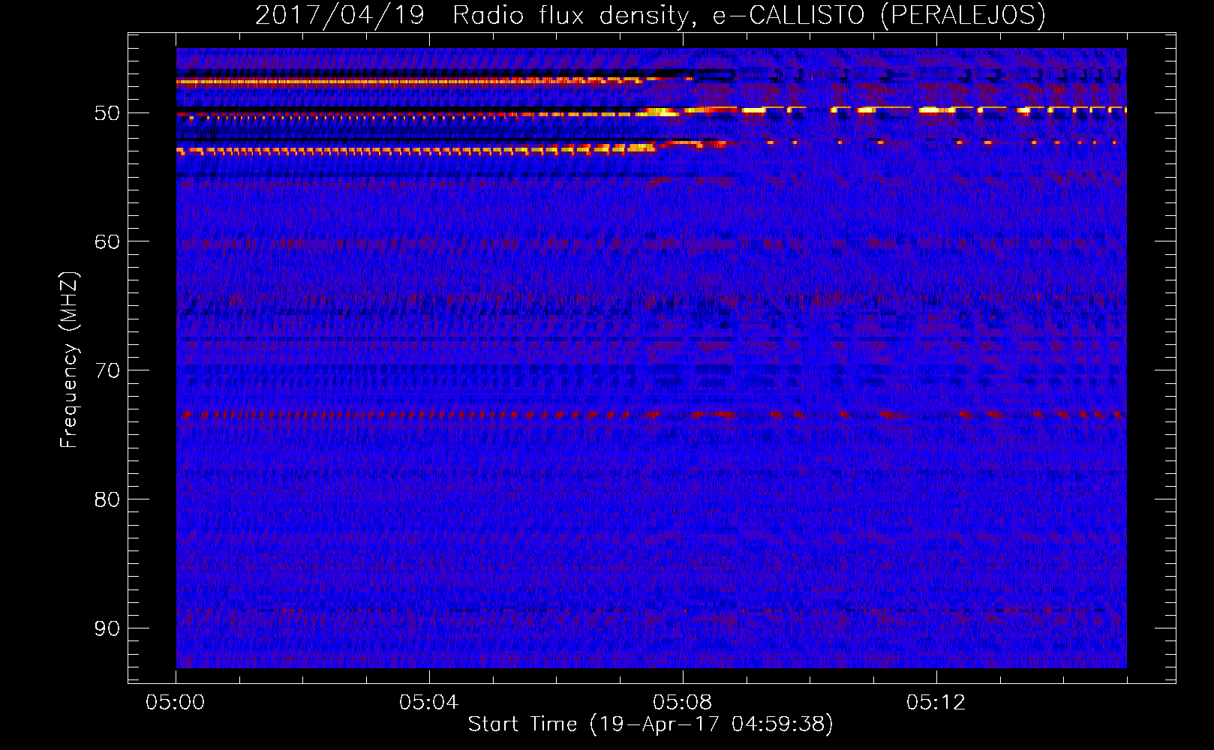Click the 05:12 time tick label
Viewport: 1214px width, 750px height.
click(x=936, y=703)
